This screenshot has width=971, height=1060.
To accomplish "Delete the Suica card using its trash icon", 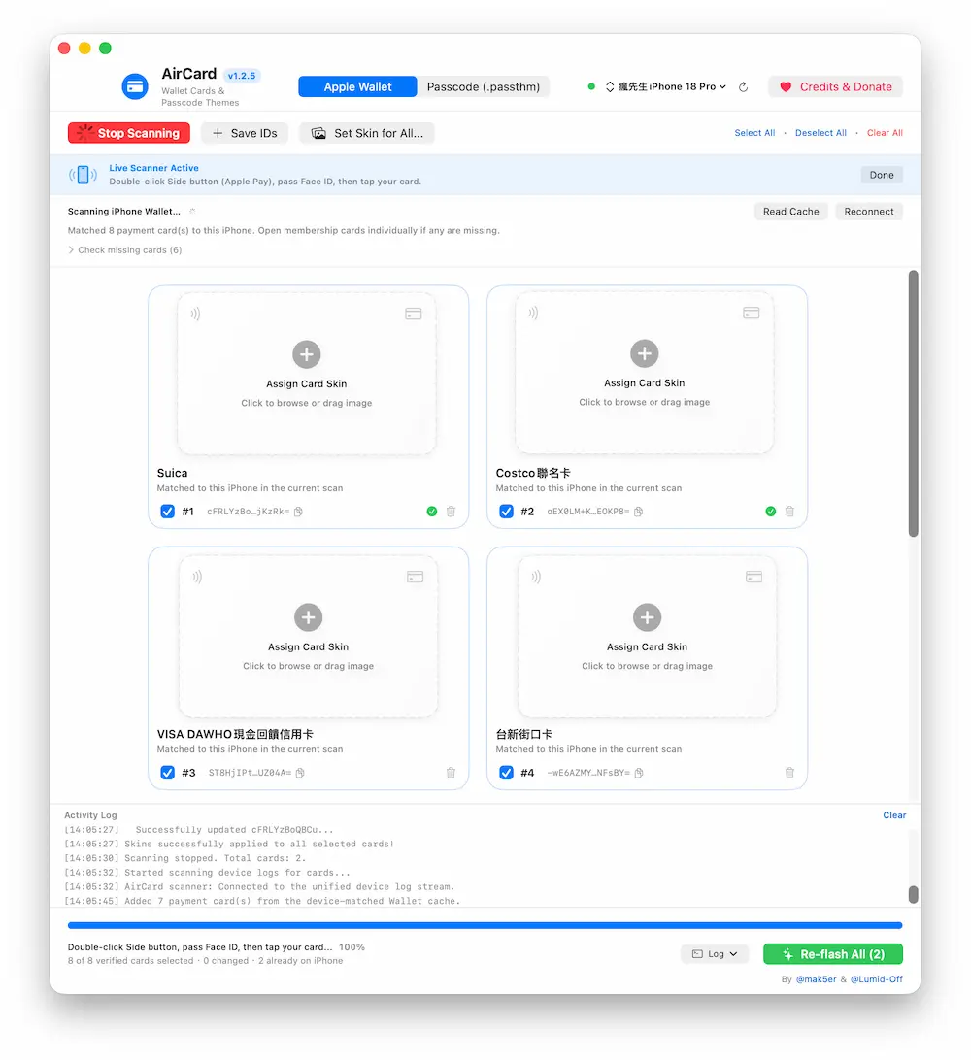I will coord(451,512).
